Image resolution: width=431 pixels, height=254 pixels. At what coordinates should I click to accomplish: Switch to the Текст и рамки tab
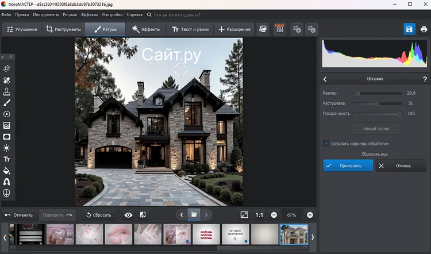[x=190, y=29]
